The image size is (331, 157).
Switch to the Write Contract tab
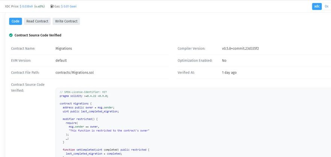click(x=66, y=21)
